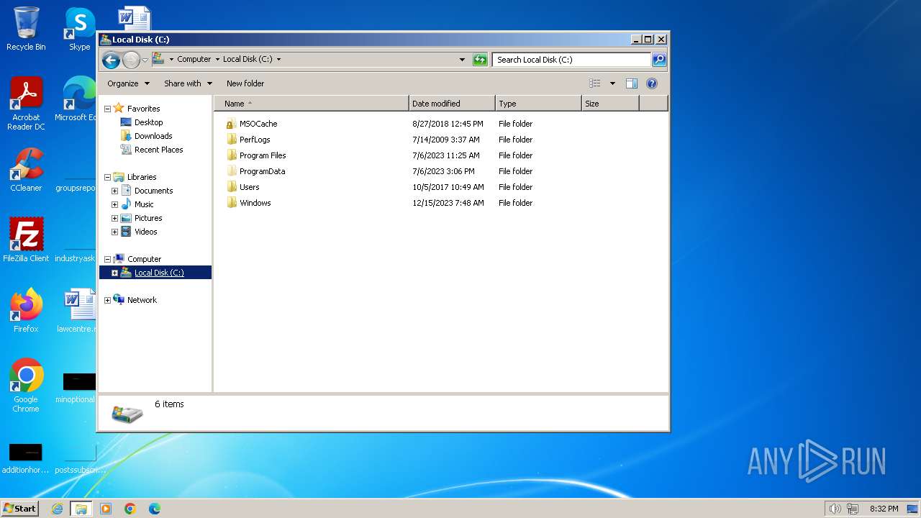Collapse the Computer tree group
This screenshot has width=921, height=518.
pyautogui.click(x=107, y=259)
